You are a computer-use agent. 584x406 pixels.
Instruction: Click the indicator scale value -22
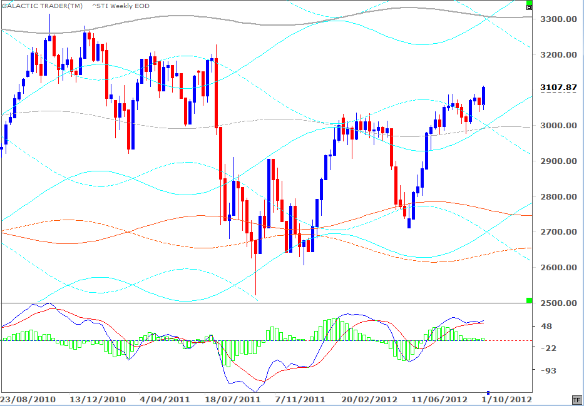tap(548, 348)
